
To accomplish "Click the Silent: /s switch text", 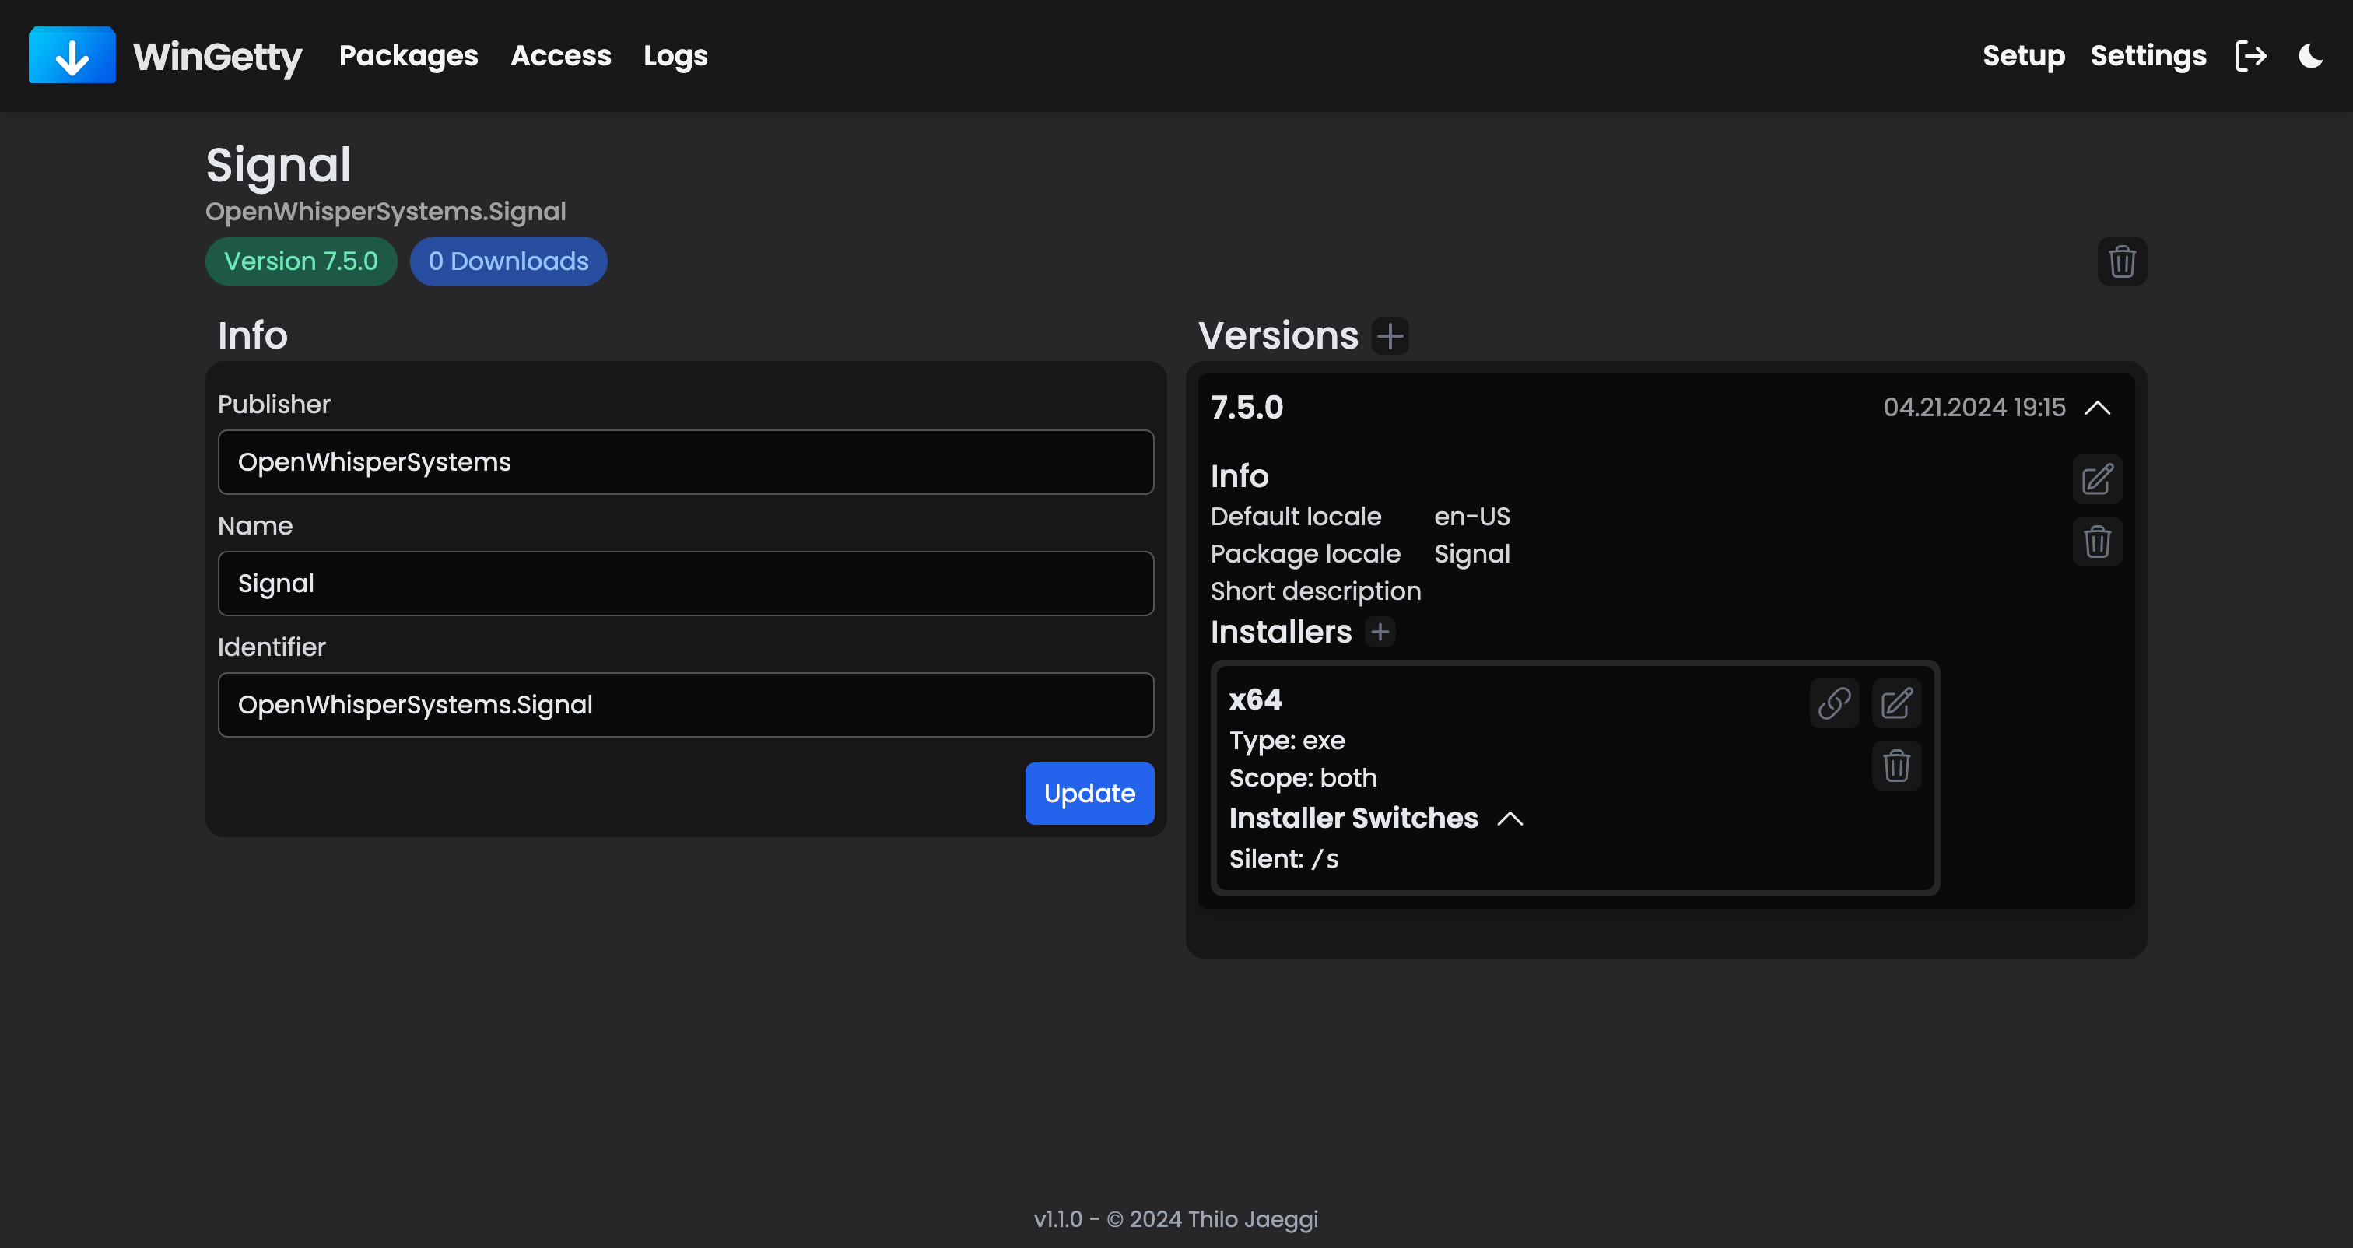I will click(1283, 859).
